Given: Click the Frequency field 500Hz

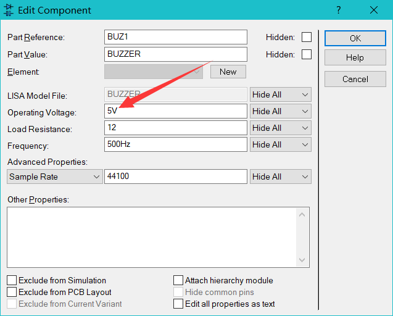Looking at the screenshot, I should coord(176,144).
